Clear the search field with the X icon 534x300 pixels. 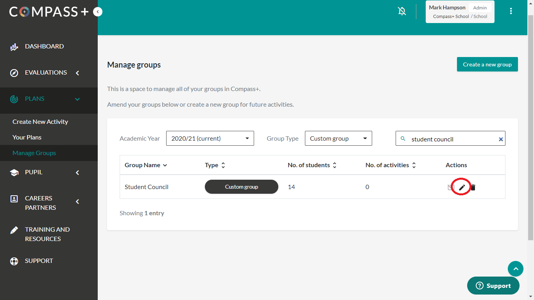pos(500,139)
